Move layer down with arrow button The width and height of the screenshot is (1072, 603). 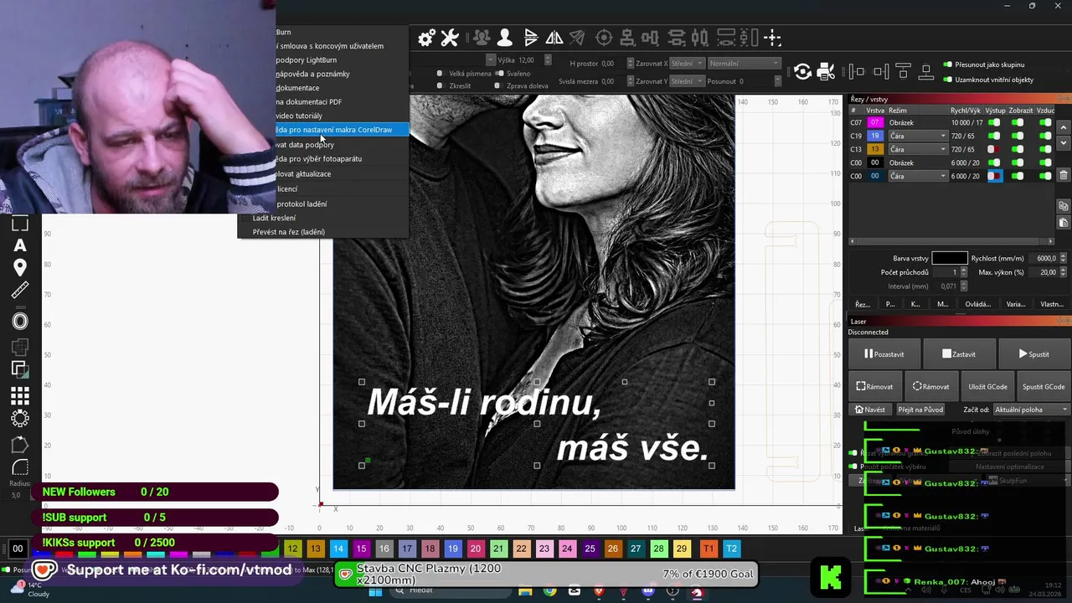point(1064,143)
